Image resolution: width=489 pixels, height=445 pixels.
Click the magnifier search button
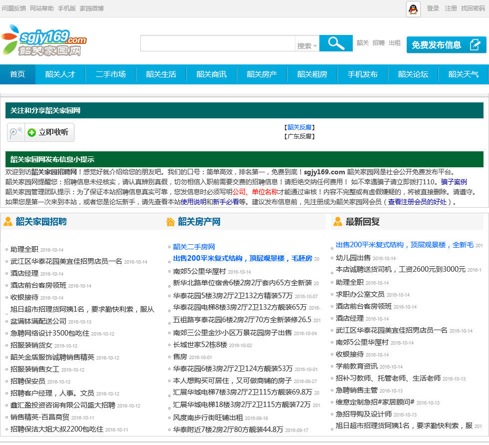pyautogui.click(x=336, y=43)
